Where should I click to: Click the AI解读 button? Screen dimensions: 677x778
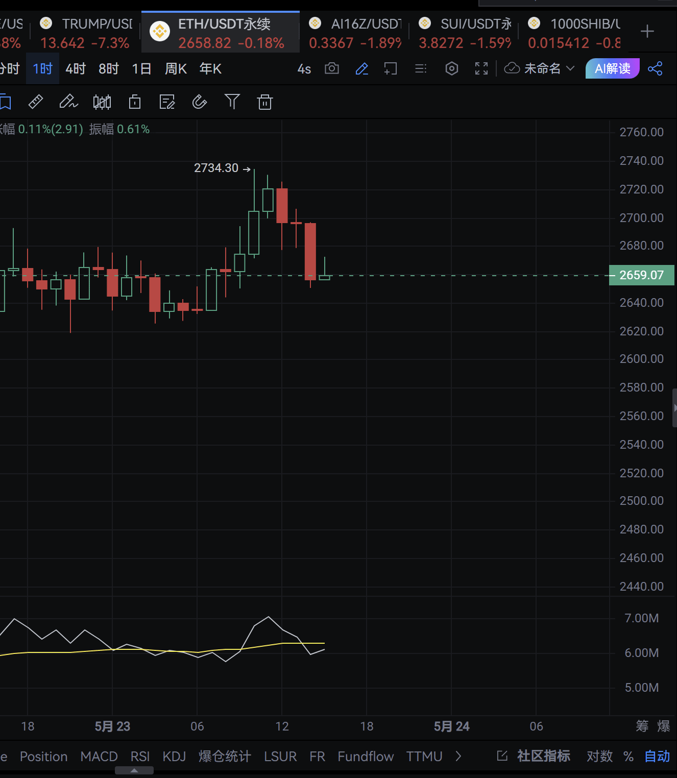pos(613,68)
